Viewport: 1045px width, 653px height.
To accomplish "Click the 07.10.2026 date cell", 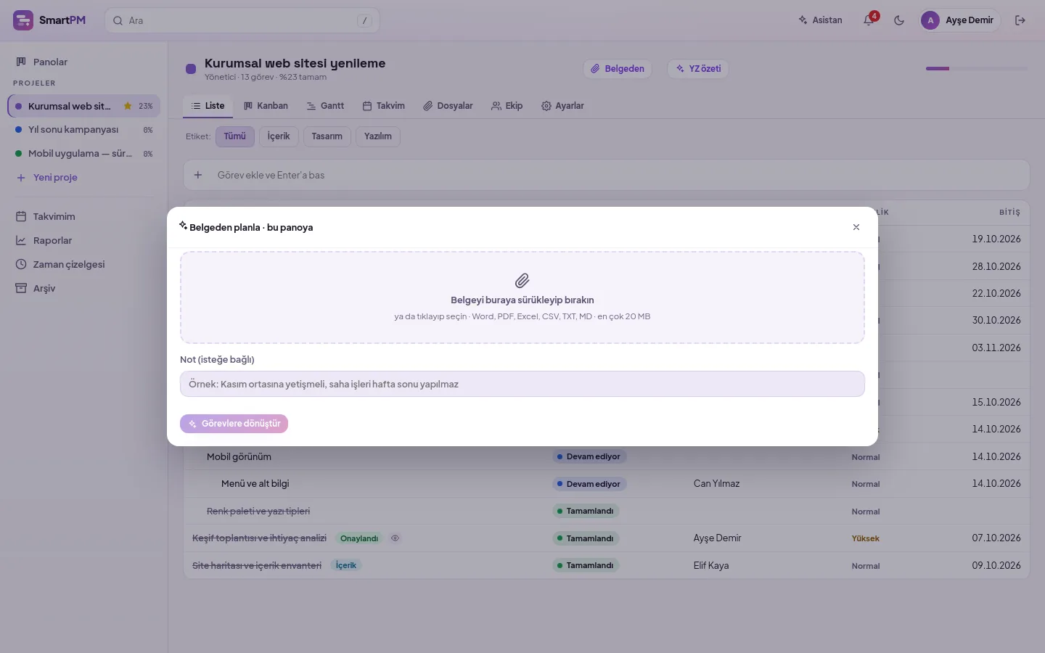I will click(x=996, y=538).
